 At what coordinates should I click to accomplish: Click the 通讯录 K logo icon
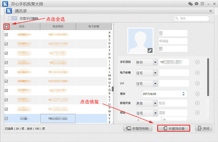click(x=9, y=11)
